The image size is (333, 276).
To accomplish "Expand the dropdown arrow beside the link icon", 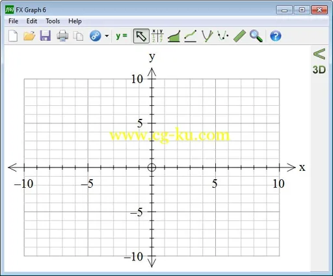I will pyautogui.click(x=107, y=36).
